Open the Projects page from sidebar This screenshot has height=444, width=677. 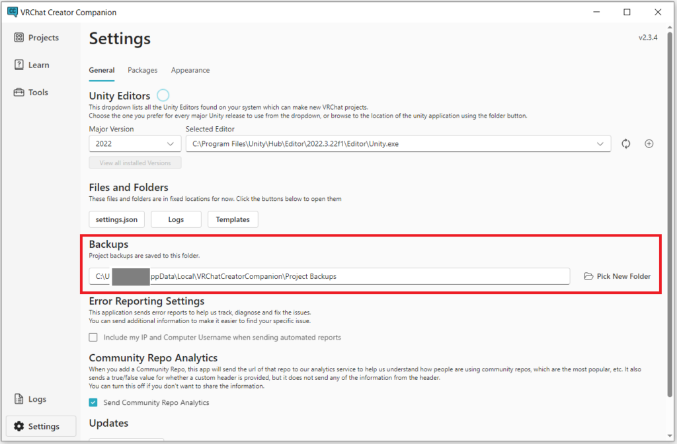36,38
